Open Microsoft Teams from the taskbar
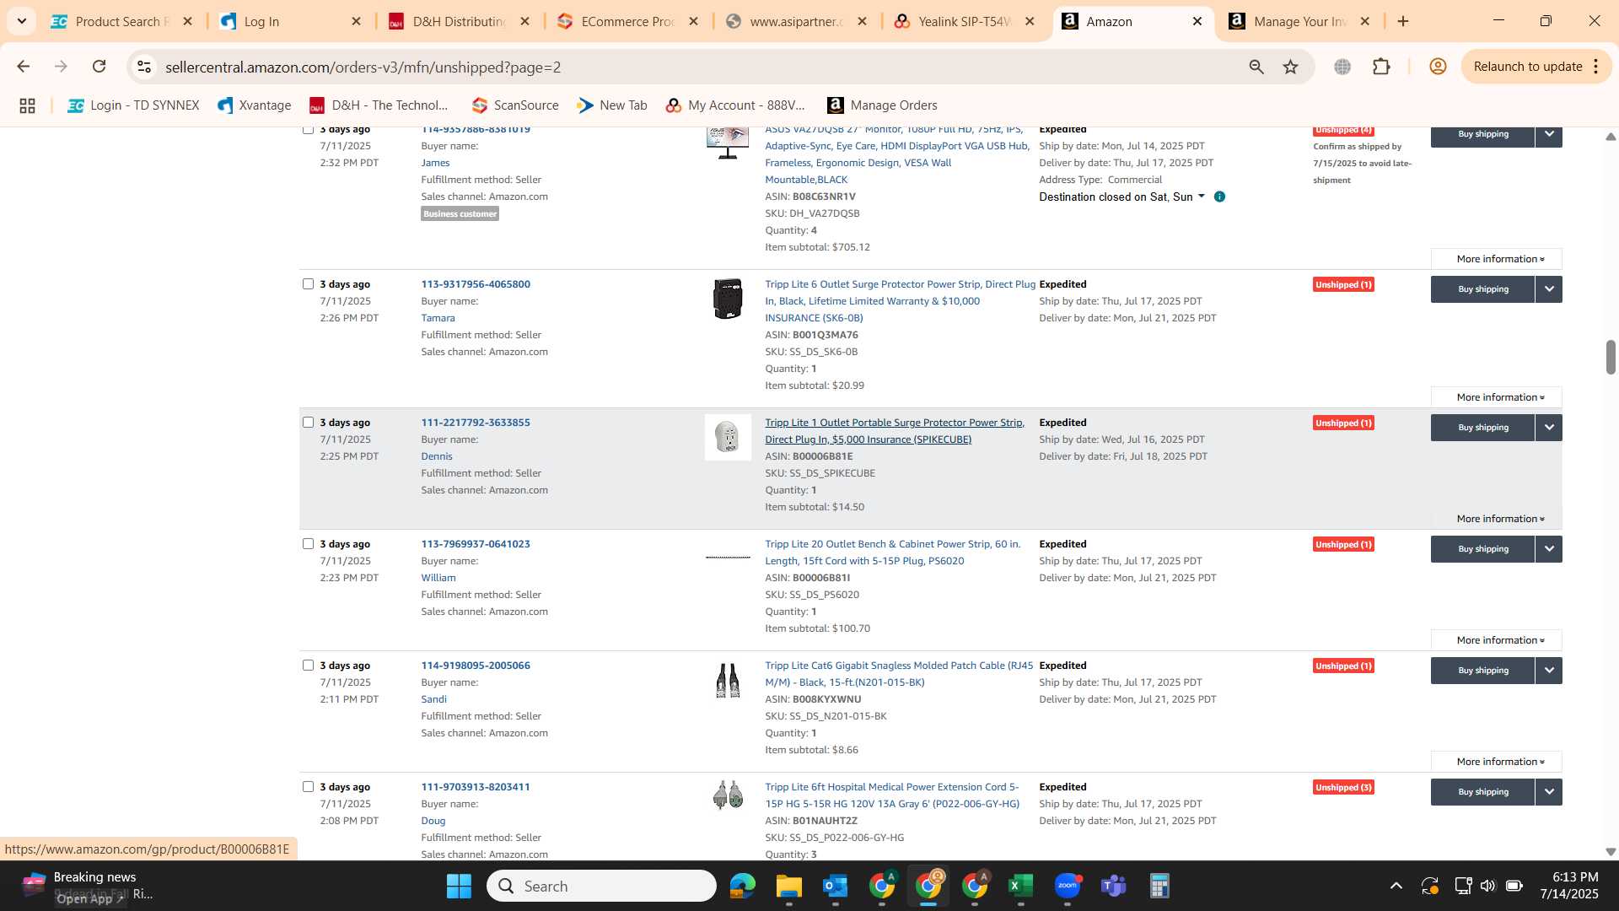1619x911 pixels. (x=1113, y=886)
